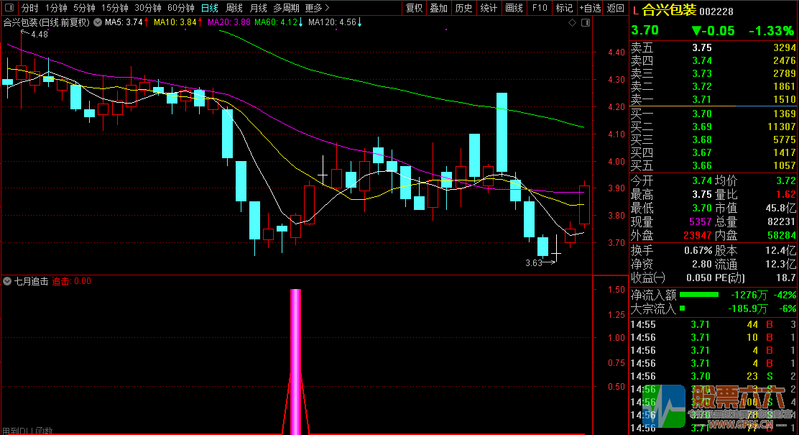
Task: Add stock to watchlist with +自选
Action: (x=589, y=9)
